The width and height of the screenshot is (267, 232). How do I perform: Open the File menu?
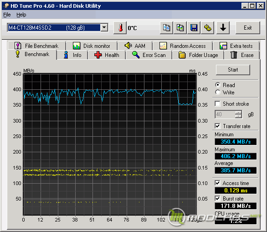[x=7, y=15]
